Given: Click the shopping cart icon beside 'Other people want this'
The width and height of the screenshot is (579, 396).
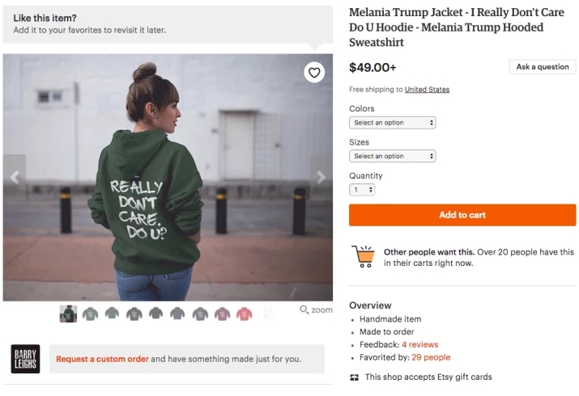Looking at the screenshot, I should [x=364, y=257].
